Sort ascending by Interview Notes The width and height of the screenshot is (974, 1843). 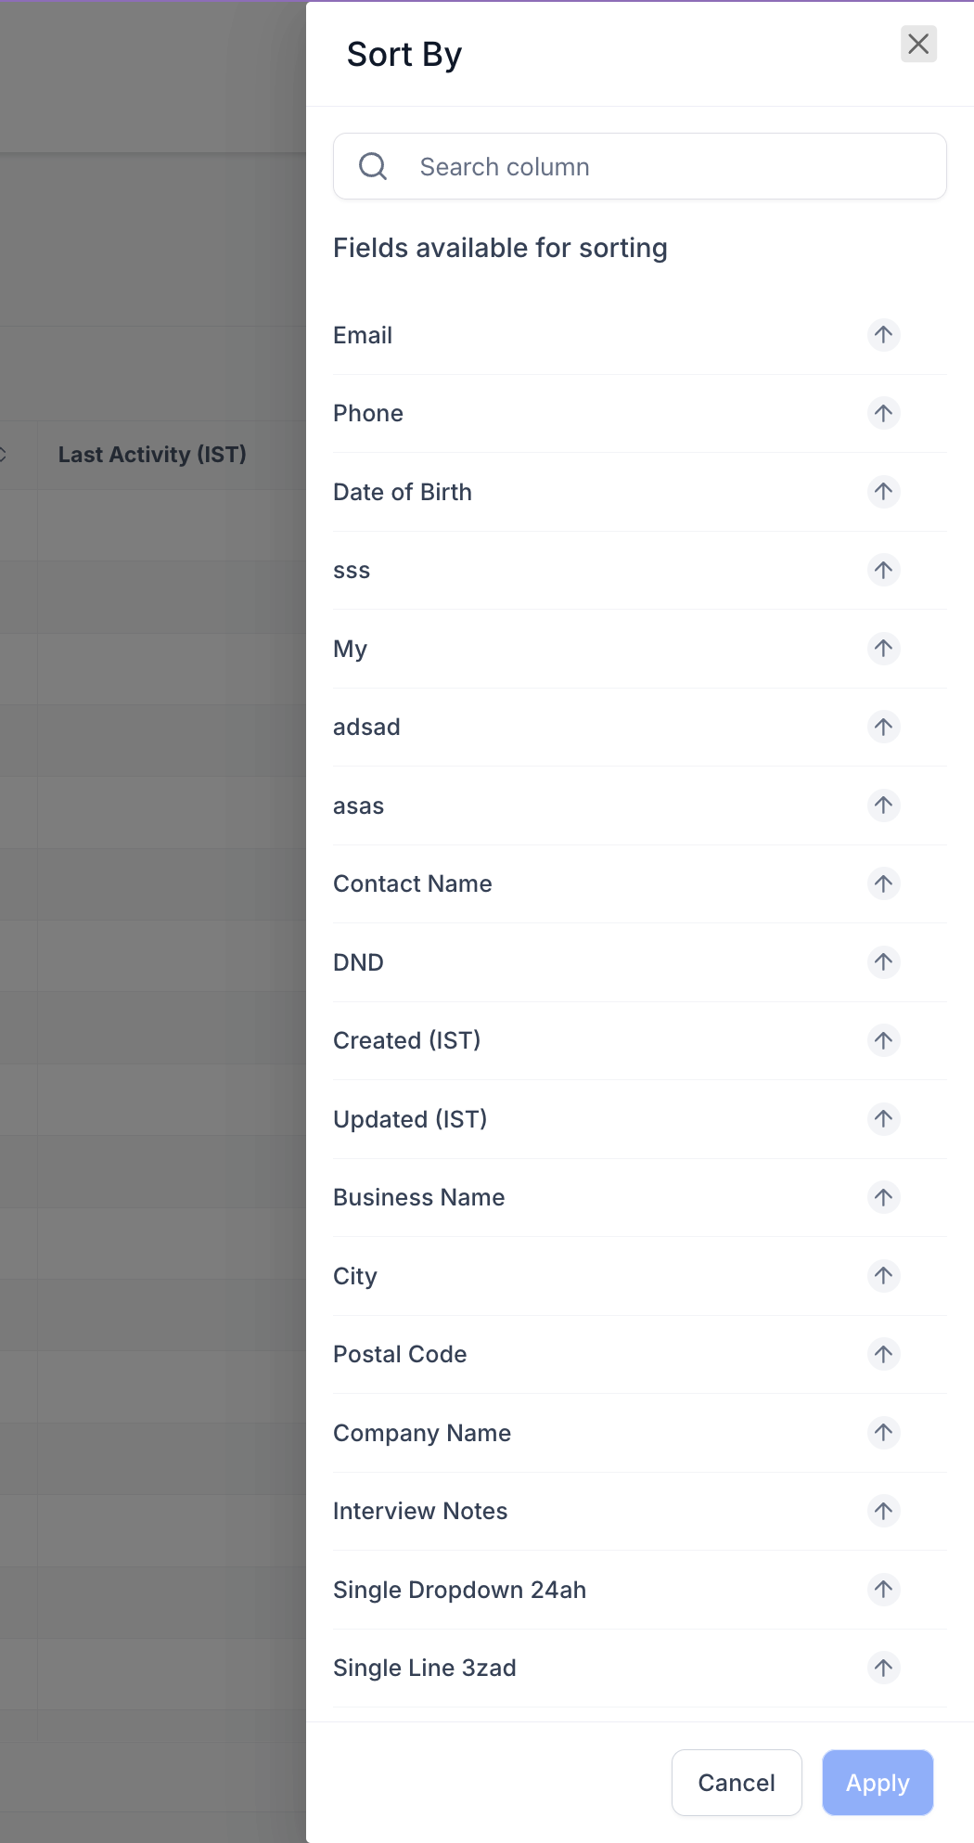(x=882, y=1511)
